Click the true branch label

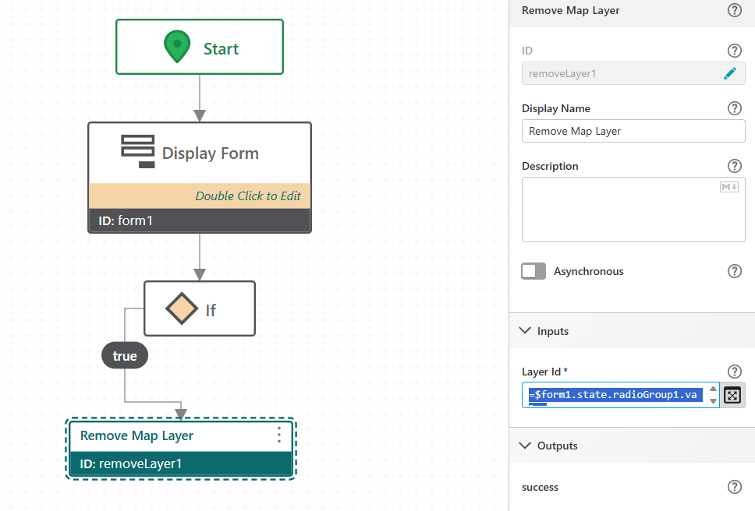tap(125, 356)
